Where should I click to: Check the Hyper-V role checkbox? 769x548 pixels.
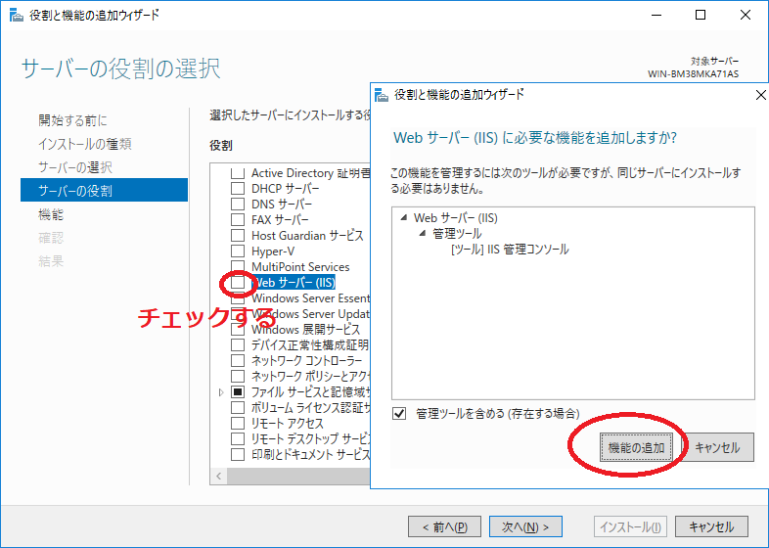[x=237, y=251]
